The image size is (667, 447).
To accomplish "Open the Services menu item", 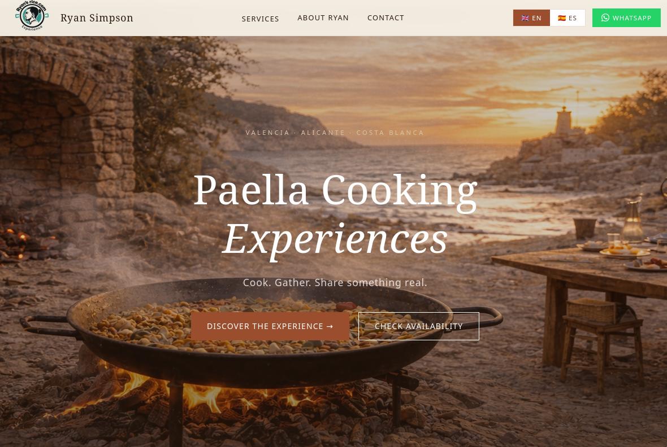I will click(x=261, y=19).
